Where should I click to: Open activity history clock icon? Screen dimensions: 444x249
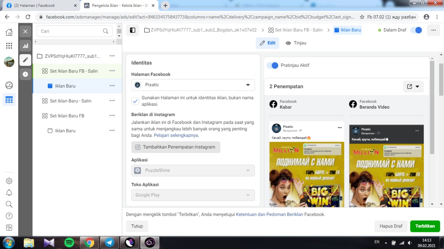(25, 74)
